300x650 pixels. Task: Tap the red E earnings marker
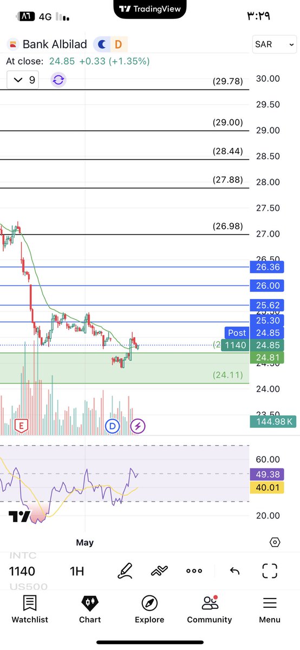tap(22, 426)
